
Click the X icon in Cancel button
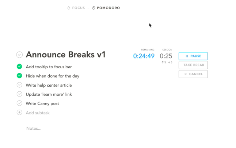click(x=186, y=74)
